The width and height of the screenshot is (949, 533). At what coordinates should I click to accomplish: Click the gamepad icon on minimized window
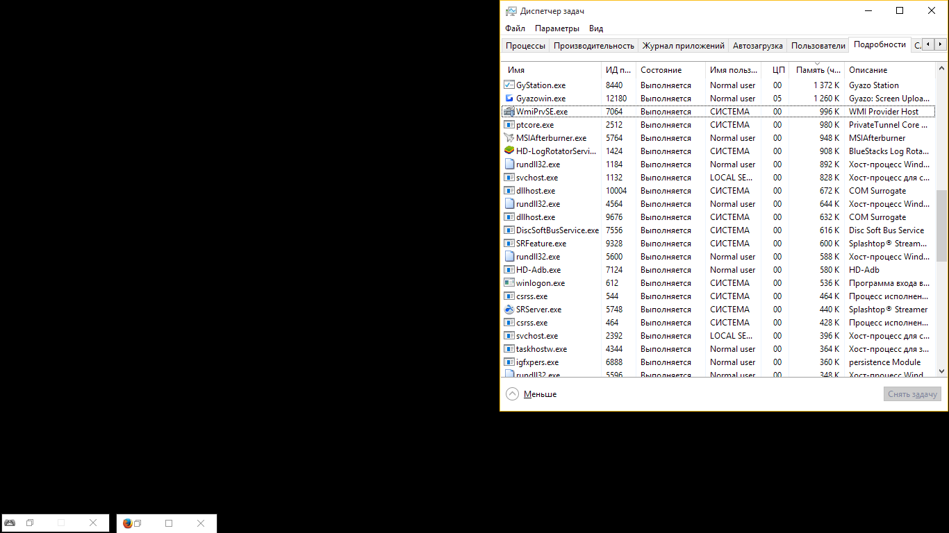click(10, 523)
